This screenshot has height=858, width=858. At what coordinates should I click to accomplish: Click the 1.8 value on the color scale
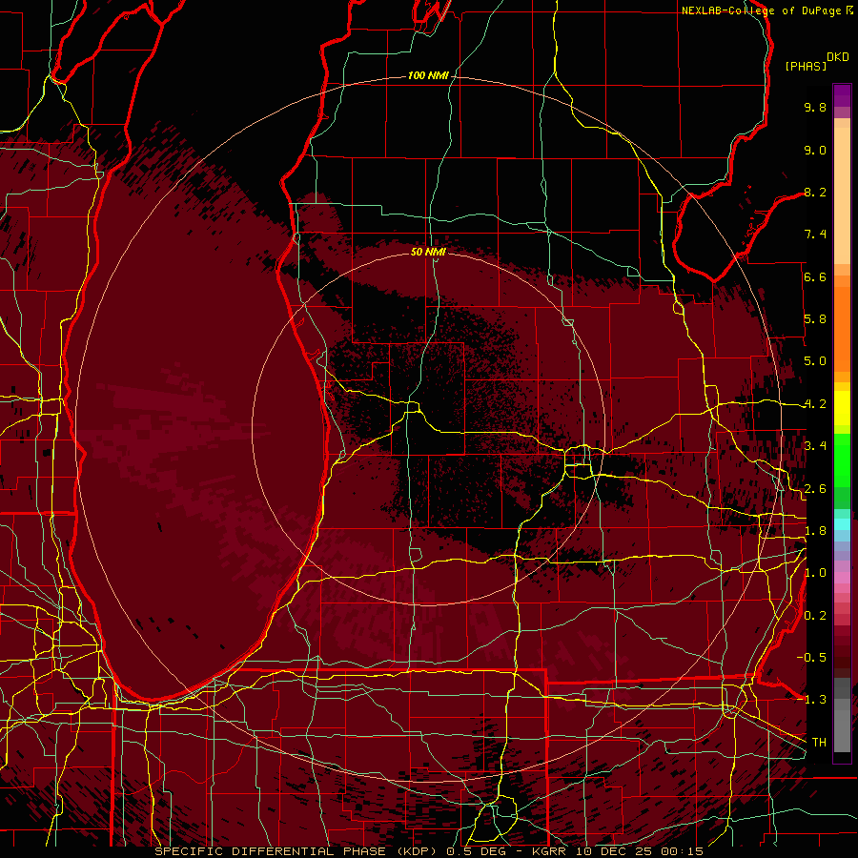[815, 531]
